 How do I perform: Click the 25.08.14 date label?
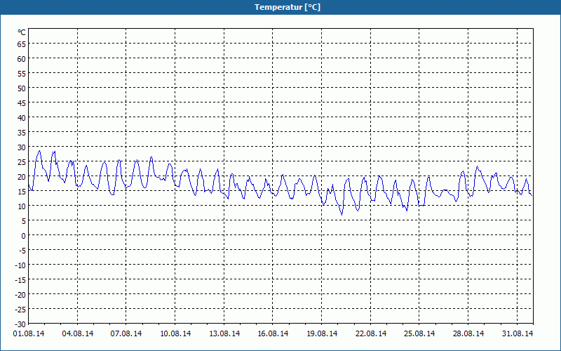tap(419, 334)
